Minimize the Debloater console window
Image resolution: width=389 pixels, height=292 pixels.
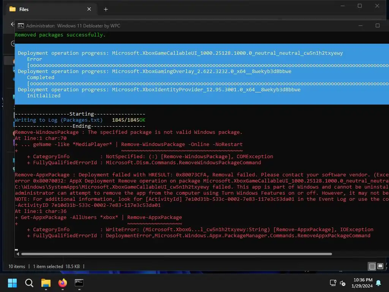pos(361,25)
